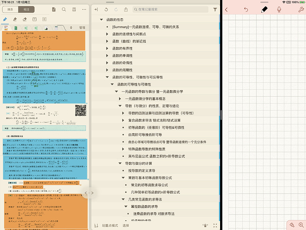Viewport: 306px width, 230px height.
Task: Collapse outline panel with arrow-to-bar icon
Action: 96,9
